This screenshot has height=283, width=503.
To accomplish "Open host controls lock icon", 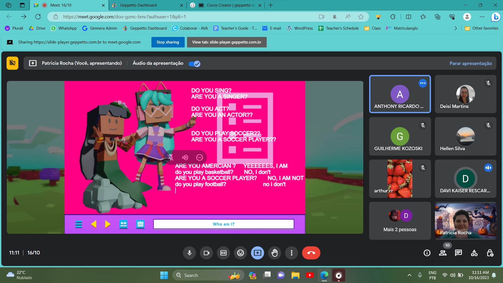I will coord(490,253).
